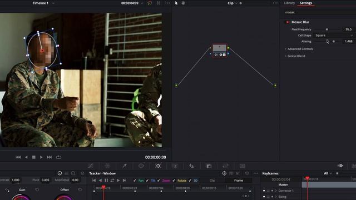This screenshot has width=356, height=200.
Task: Reset the Offset color wheel
Action: click(x=80, y=189)
